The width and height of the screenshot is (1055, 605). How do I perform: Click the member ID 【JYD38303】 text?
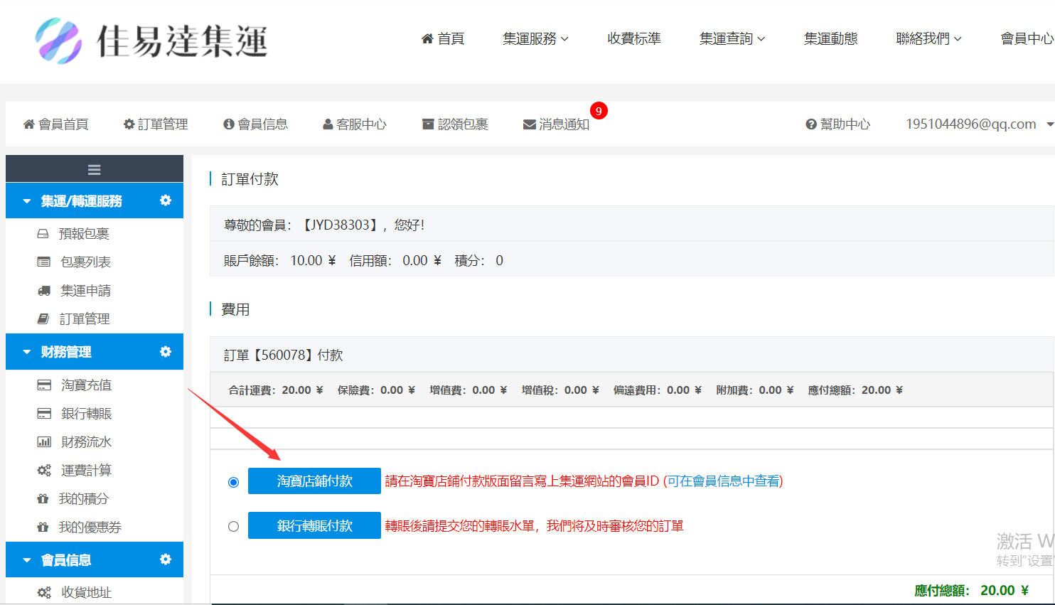pyautogui.click(x=340, y=225)
